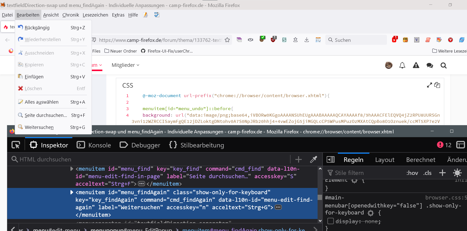This screenshot has height=231, width=467.
Task: Select Einfügen from the Bearbeiten menu
Action: [34, 77]
